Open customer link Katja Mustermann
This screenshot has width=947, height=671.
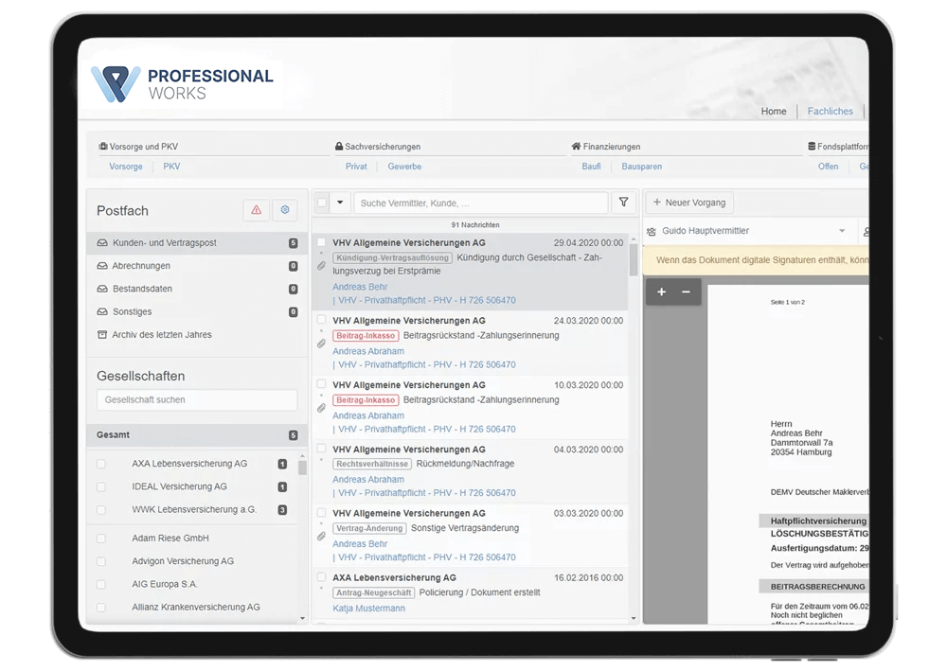(x=369, y=609)
